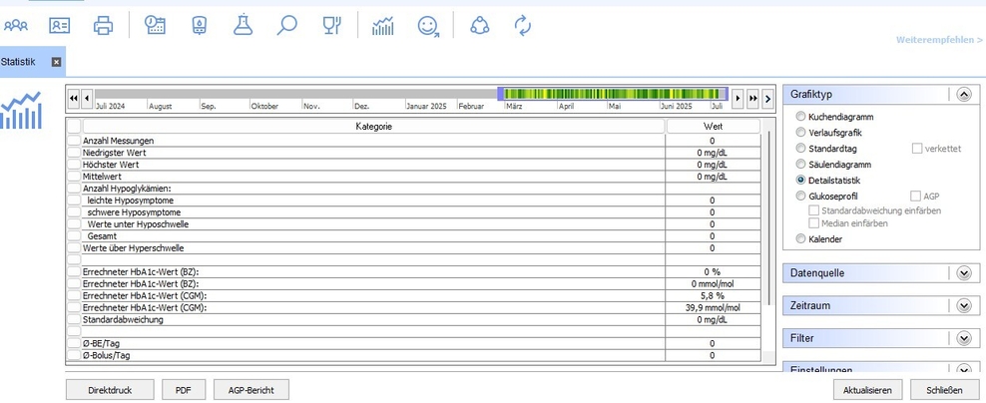Click the circular refresh arrows icon
Screen dimensions: 986x403
click(x=523, y=26)
